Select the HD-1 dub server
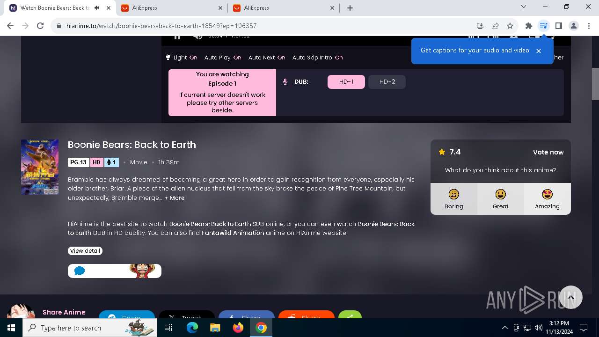Screen dimensions: 599x337 [x=346, y=82]
